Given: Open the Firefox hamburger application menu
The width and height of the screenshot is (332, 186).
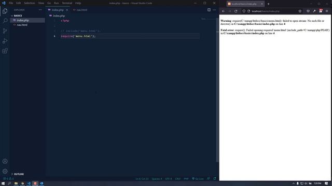Looking at the screenshot, I should click(327, 11).
